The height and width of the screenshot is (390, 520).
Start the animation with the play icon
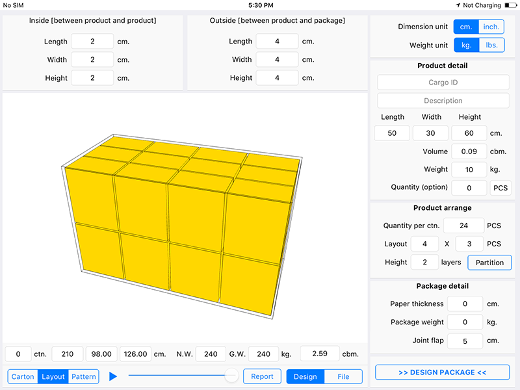[113, 376]
